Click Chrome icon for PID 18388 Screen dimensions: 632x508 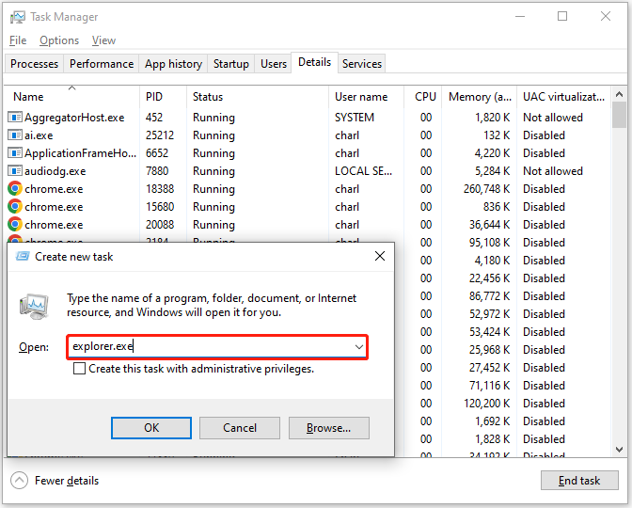point(15,189)
